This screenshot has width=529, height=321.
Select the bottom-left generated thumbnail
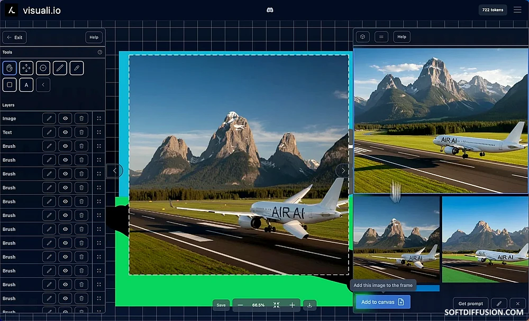[x=396, y=240]
